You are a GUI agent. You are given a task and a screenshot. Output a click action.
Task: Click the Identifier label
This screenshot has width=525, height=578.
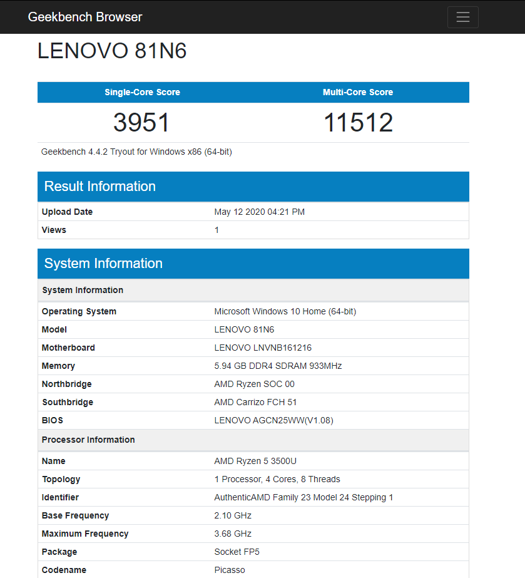click(61, 497)
